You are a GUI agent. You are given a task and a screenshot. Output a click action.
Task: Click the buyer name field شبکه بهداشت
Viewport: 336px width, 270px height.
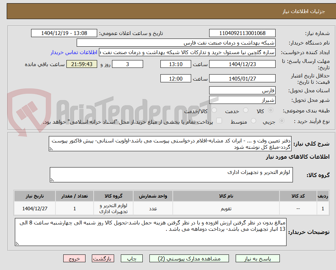point(176,43)
